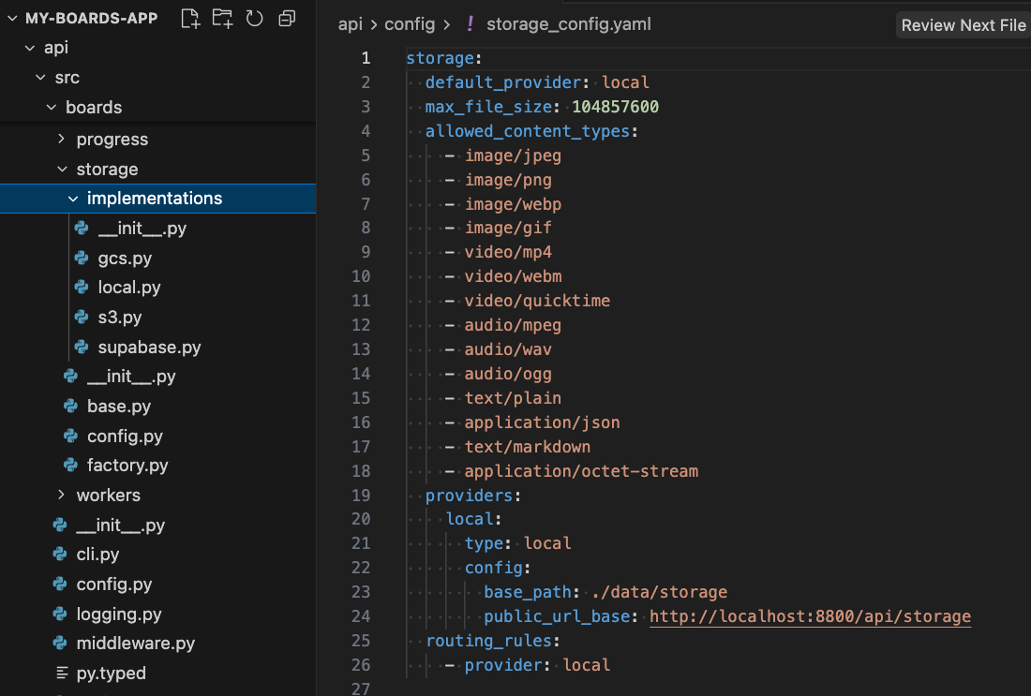Collapse the implementations folder
1031x696 pixels.
tap(73, 198)
